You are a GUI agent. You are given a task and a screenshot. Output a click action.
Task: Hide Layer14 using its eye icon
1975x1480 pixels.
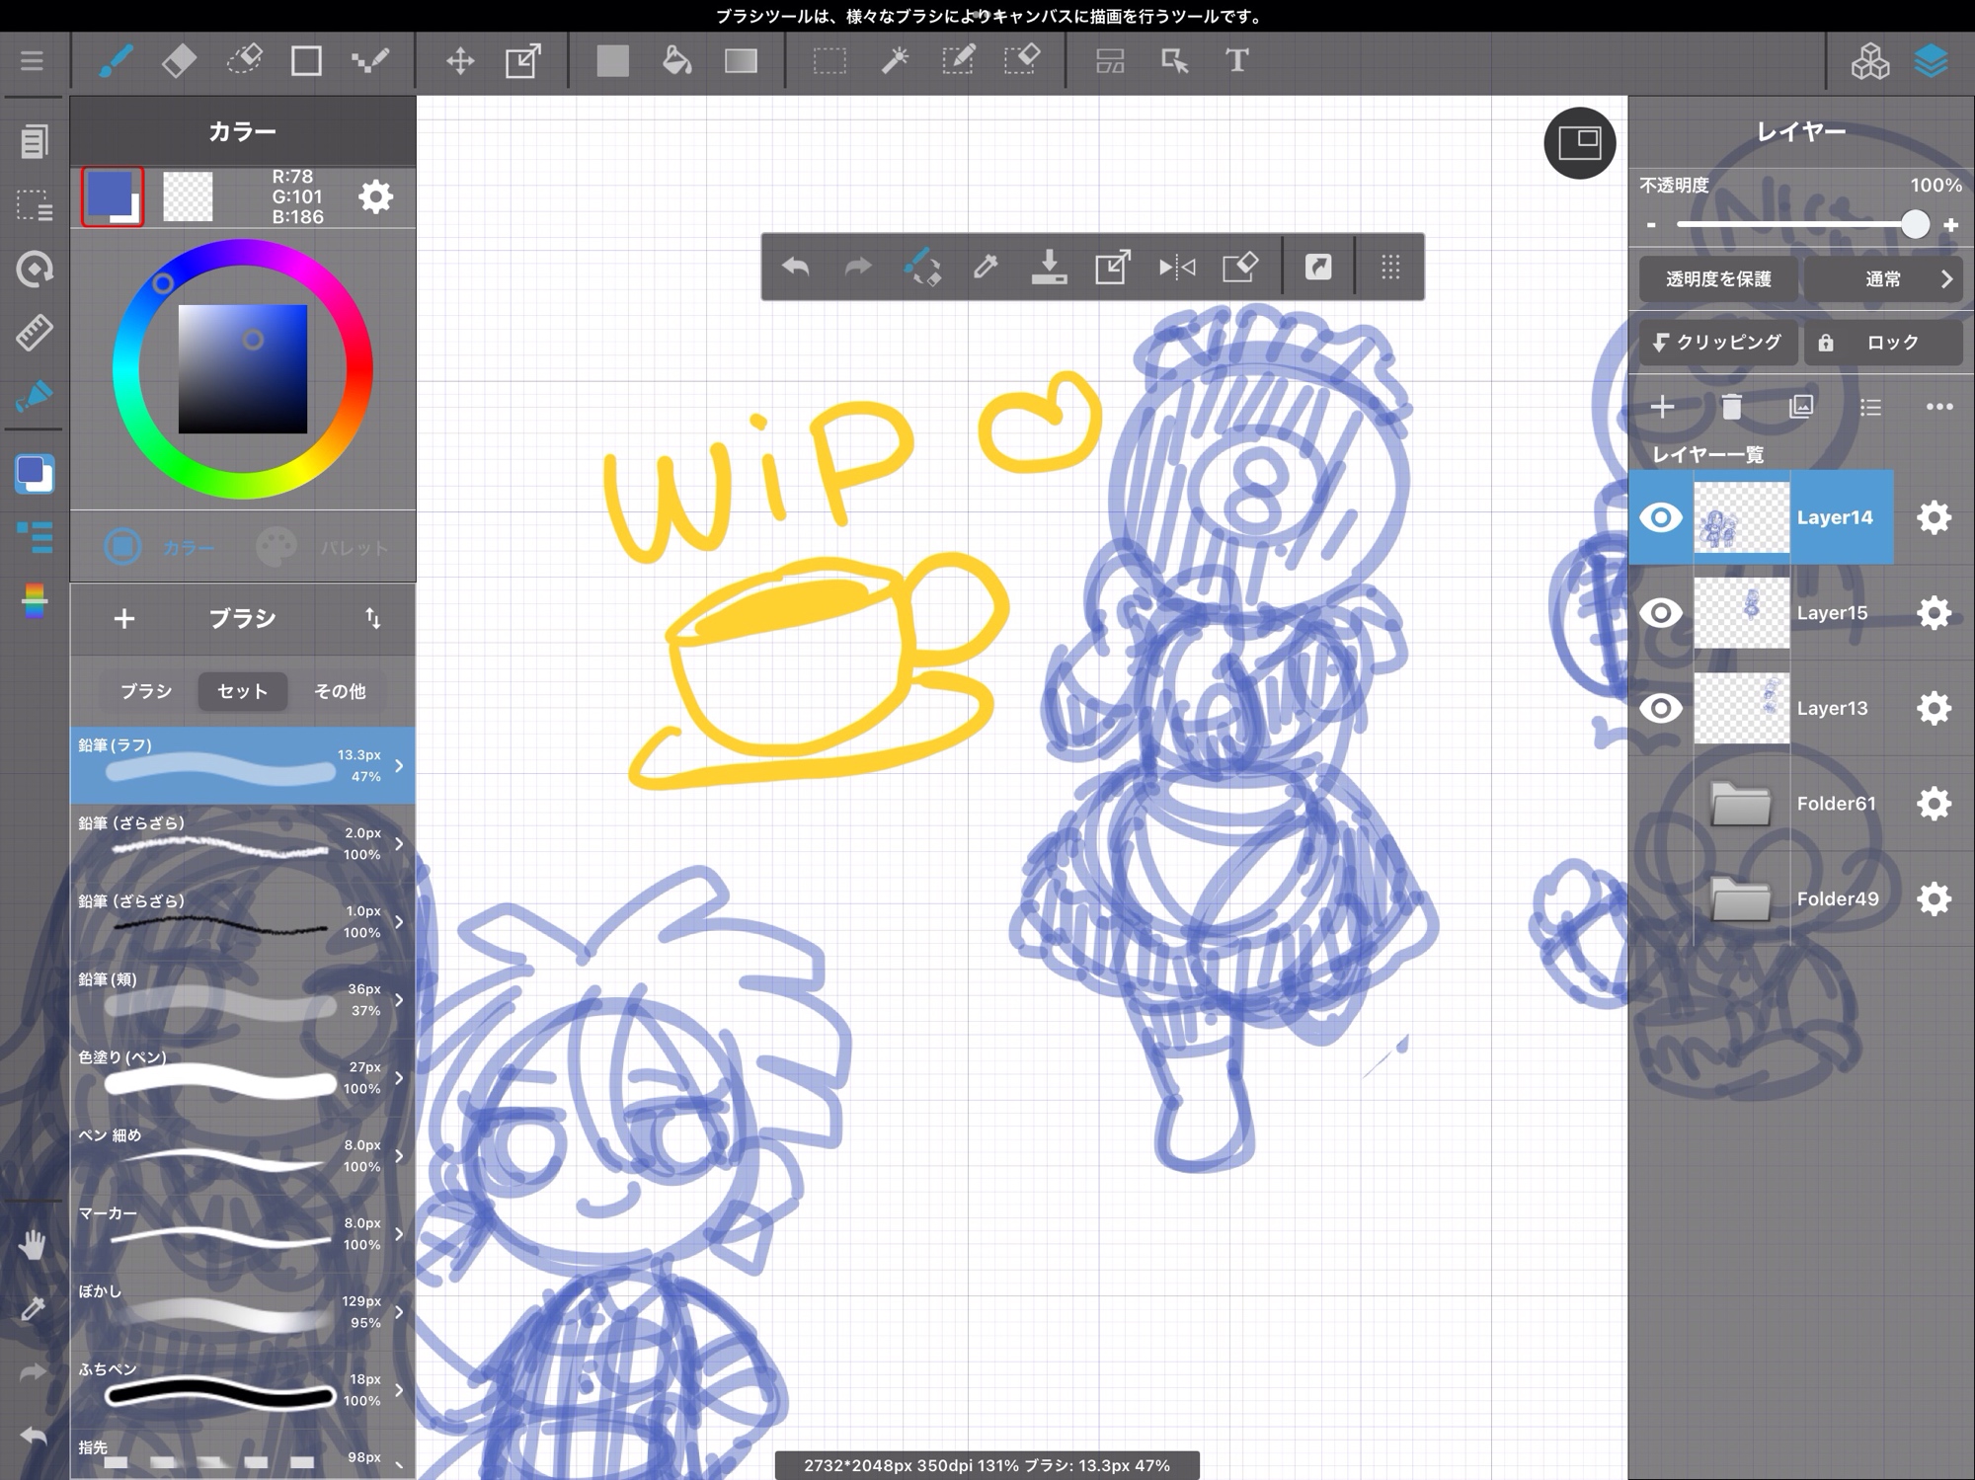coord(1660,517)
